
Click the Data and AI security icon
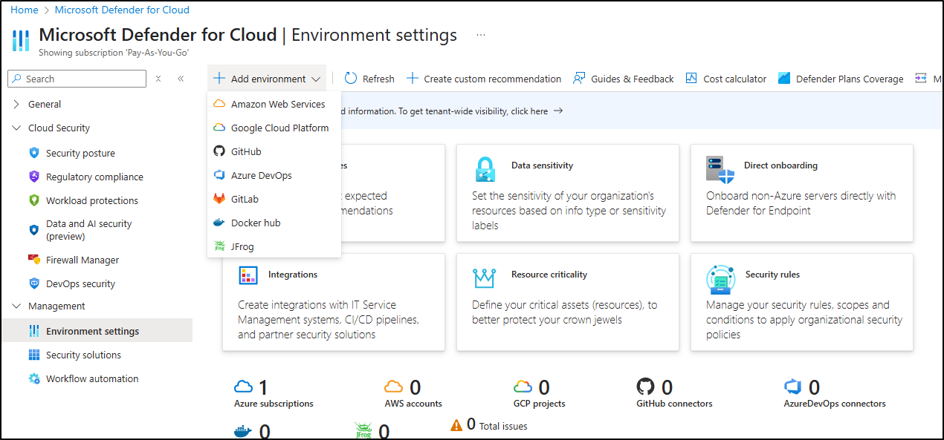(33, 230)
